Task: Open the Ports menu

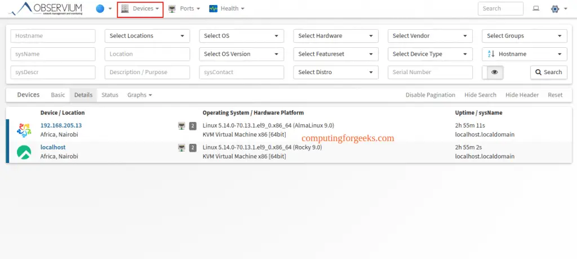Action: click(184, 8)
